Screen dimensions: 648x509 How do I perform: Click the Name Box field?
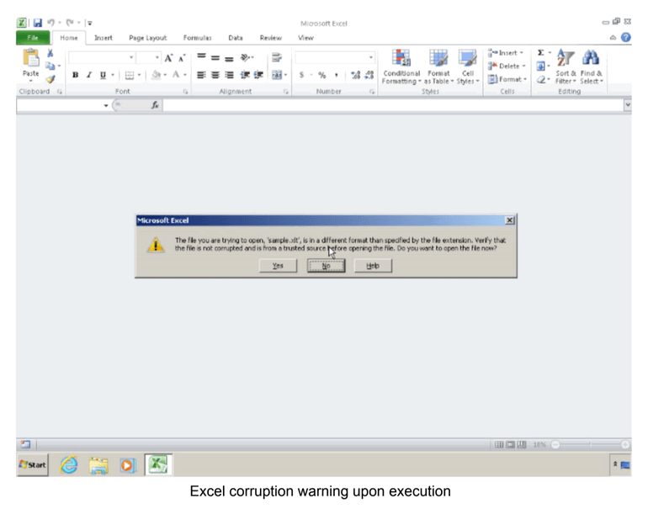coord(60,105)
